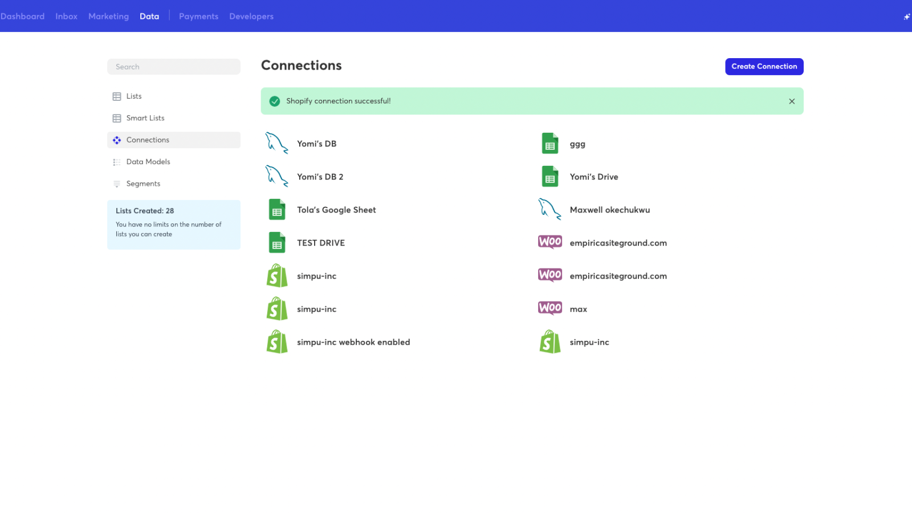Screen dimensions: 912x513
Task: Select Data Models from the sidebar
Action: point(148,162)
